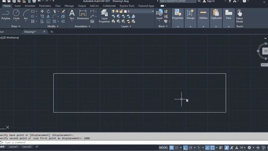Activate the Array tool in Modify panel
Screen dimensions: 268x151
coord(54,21)
